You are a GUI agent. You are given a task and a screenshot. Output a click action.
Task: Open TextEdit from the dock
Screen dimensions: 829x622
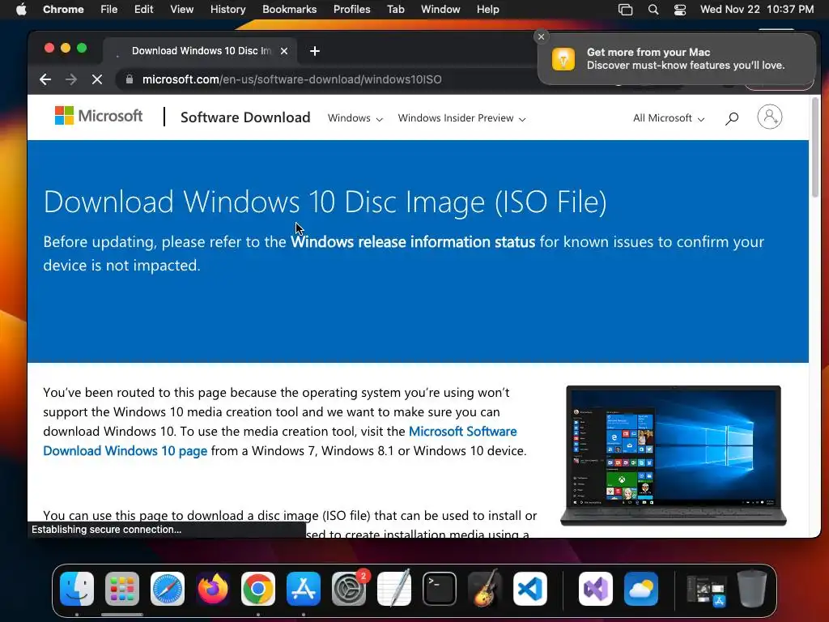(x=394, y=588)
